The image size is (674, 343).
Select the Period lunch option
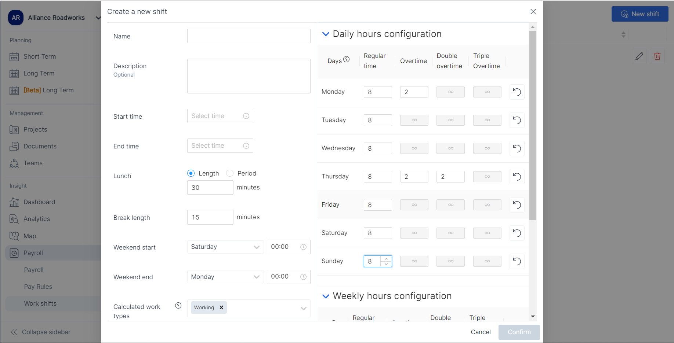[x=230, y=173]
